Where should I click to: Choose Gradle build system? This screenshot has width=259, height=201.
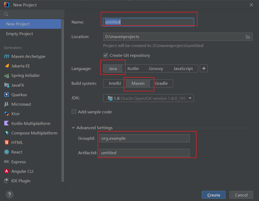click(x=161, y=83)
